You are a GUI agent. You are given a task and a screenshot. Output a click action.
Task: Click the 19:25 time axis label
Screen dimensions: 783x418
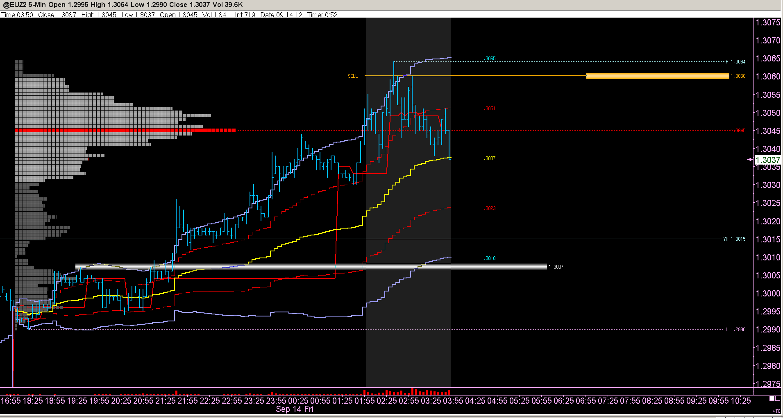pos(77,401)
